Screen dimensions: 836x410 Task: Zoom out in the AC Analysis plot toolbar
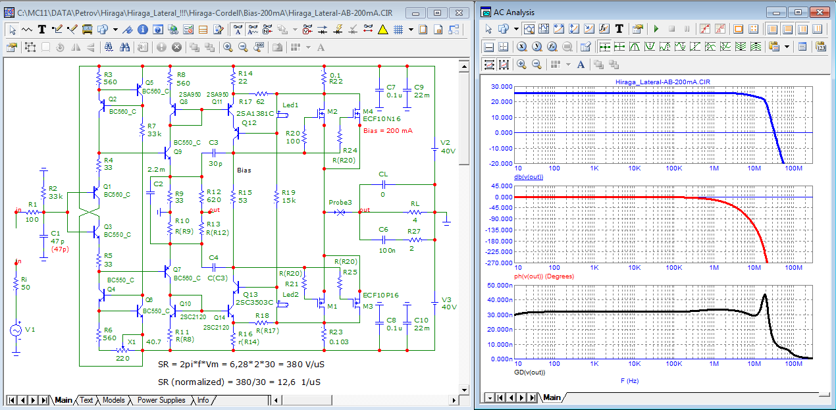click(x=536, y=64)
